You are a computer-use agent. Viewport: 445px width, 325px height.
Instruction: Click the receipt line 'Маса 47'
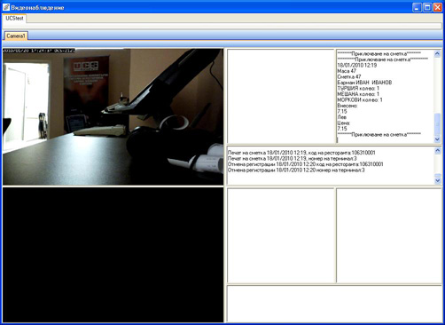347,71
